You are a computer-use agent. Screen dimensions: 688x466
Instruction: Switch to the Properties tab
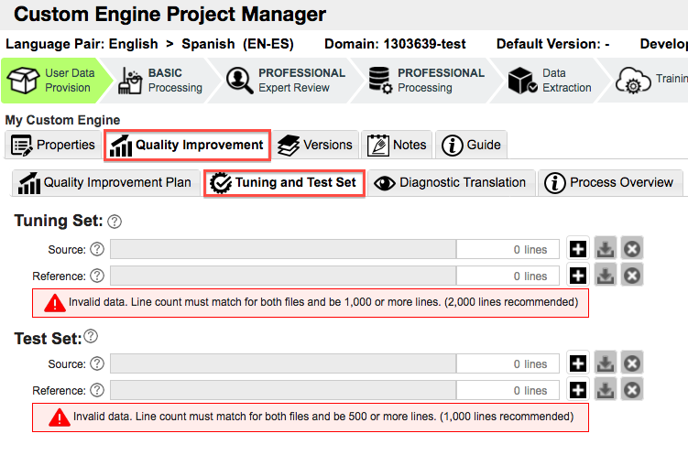tap(52, 145)
